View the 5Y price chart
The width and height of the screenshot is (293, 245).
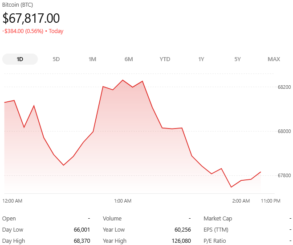click(x=237, y=59)
